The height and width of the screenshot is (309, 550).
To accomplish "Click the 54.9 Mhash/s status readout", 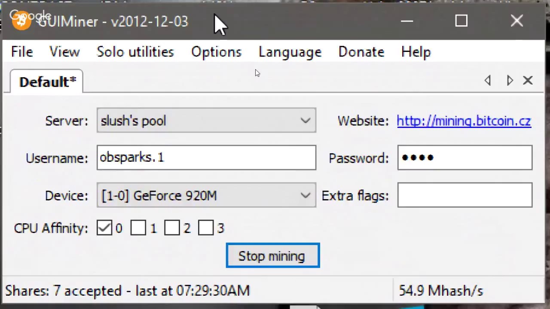I will point(441,291).
